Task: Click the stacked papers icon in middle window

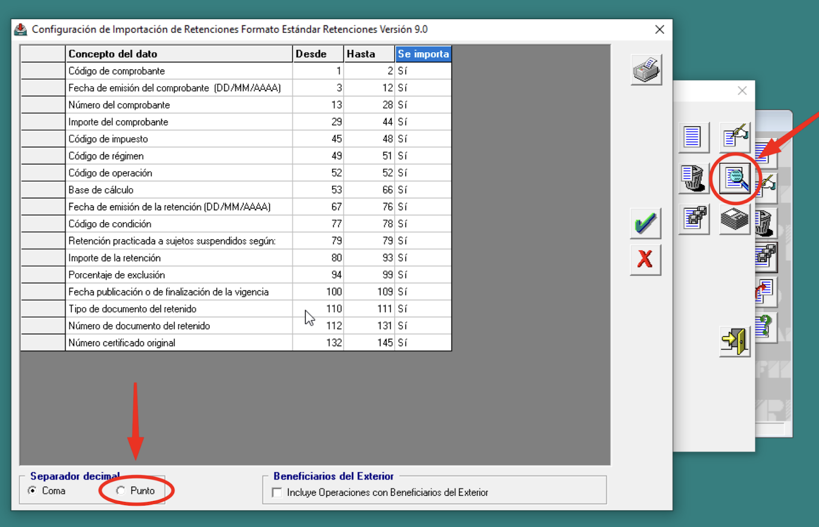Action: click(735, 219)
